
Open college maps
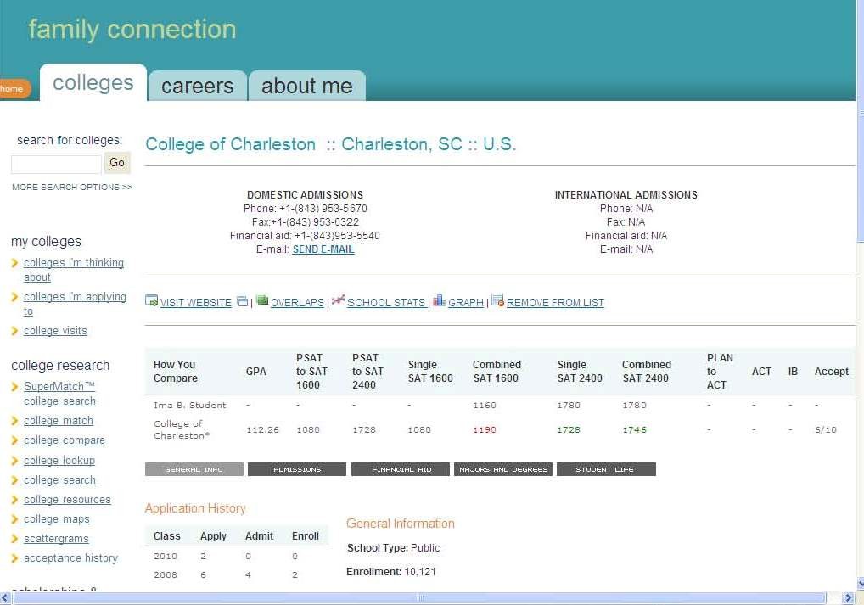(x=57, y=519)
